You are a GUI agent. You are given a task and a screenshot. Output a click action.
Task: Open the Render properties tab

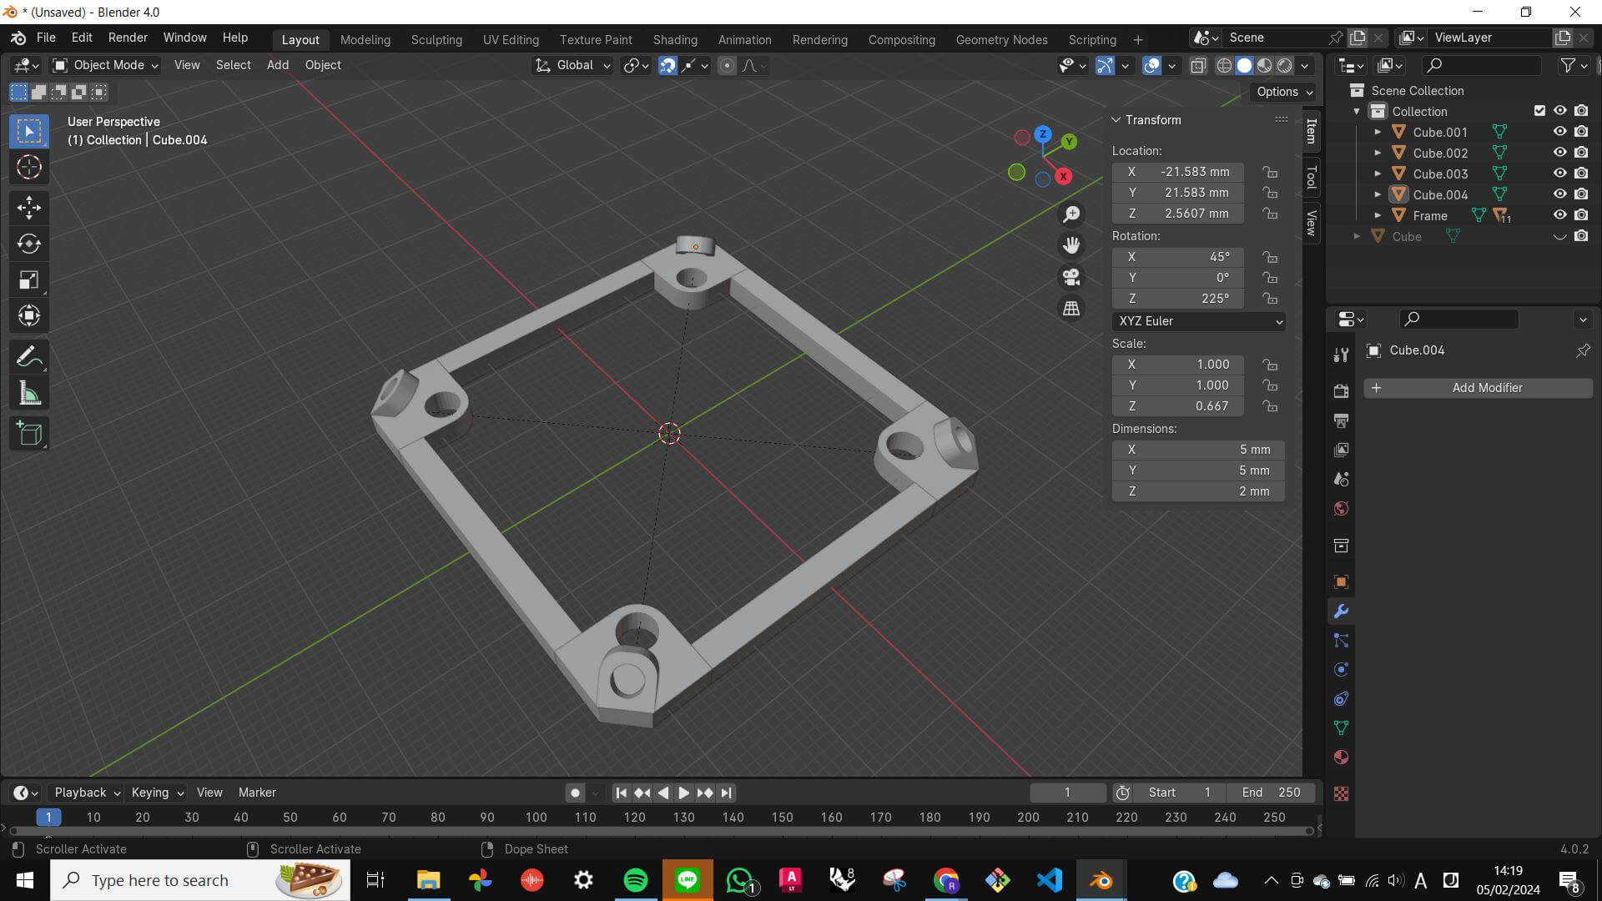pyautogui.click(x=1341, y=391)
